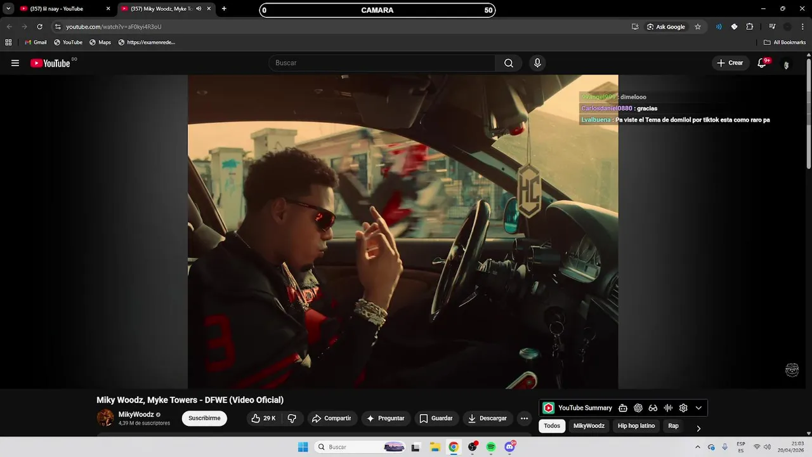Screen dimensions: 812x457
Task: Click the tag-shaped extension icon
Action: coord(734,27)
